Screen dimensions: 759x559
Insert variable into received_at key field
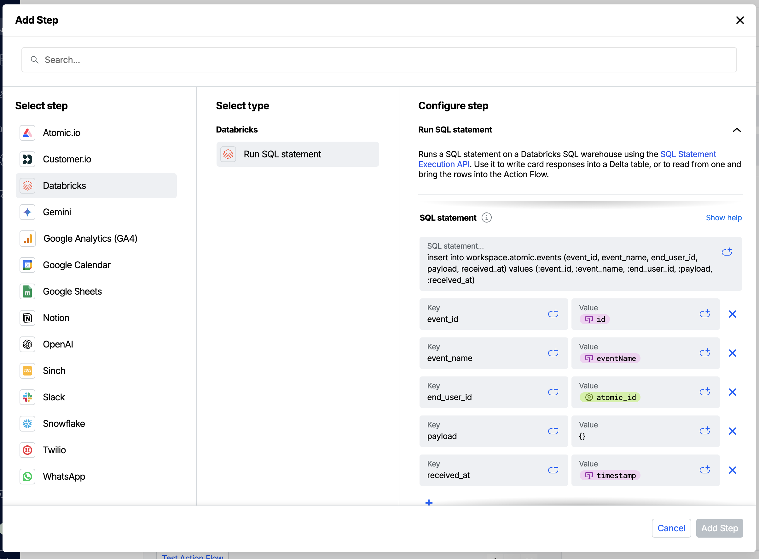coord(553,469)
